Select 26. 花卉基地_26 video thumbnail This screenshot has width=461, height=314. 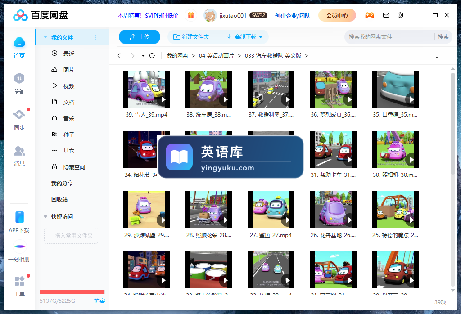[333, 210]
